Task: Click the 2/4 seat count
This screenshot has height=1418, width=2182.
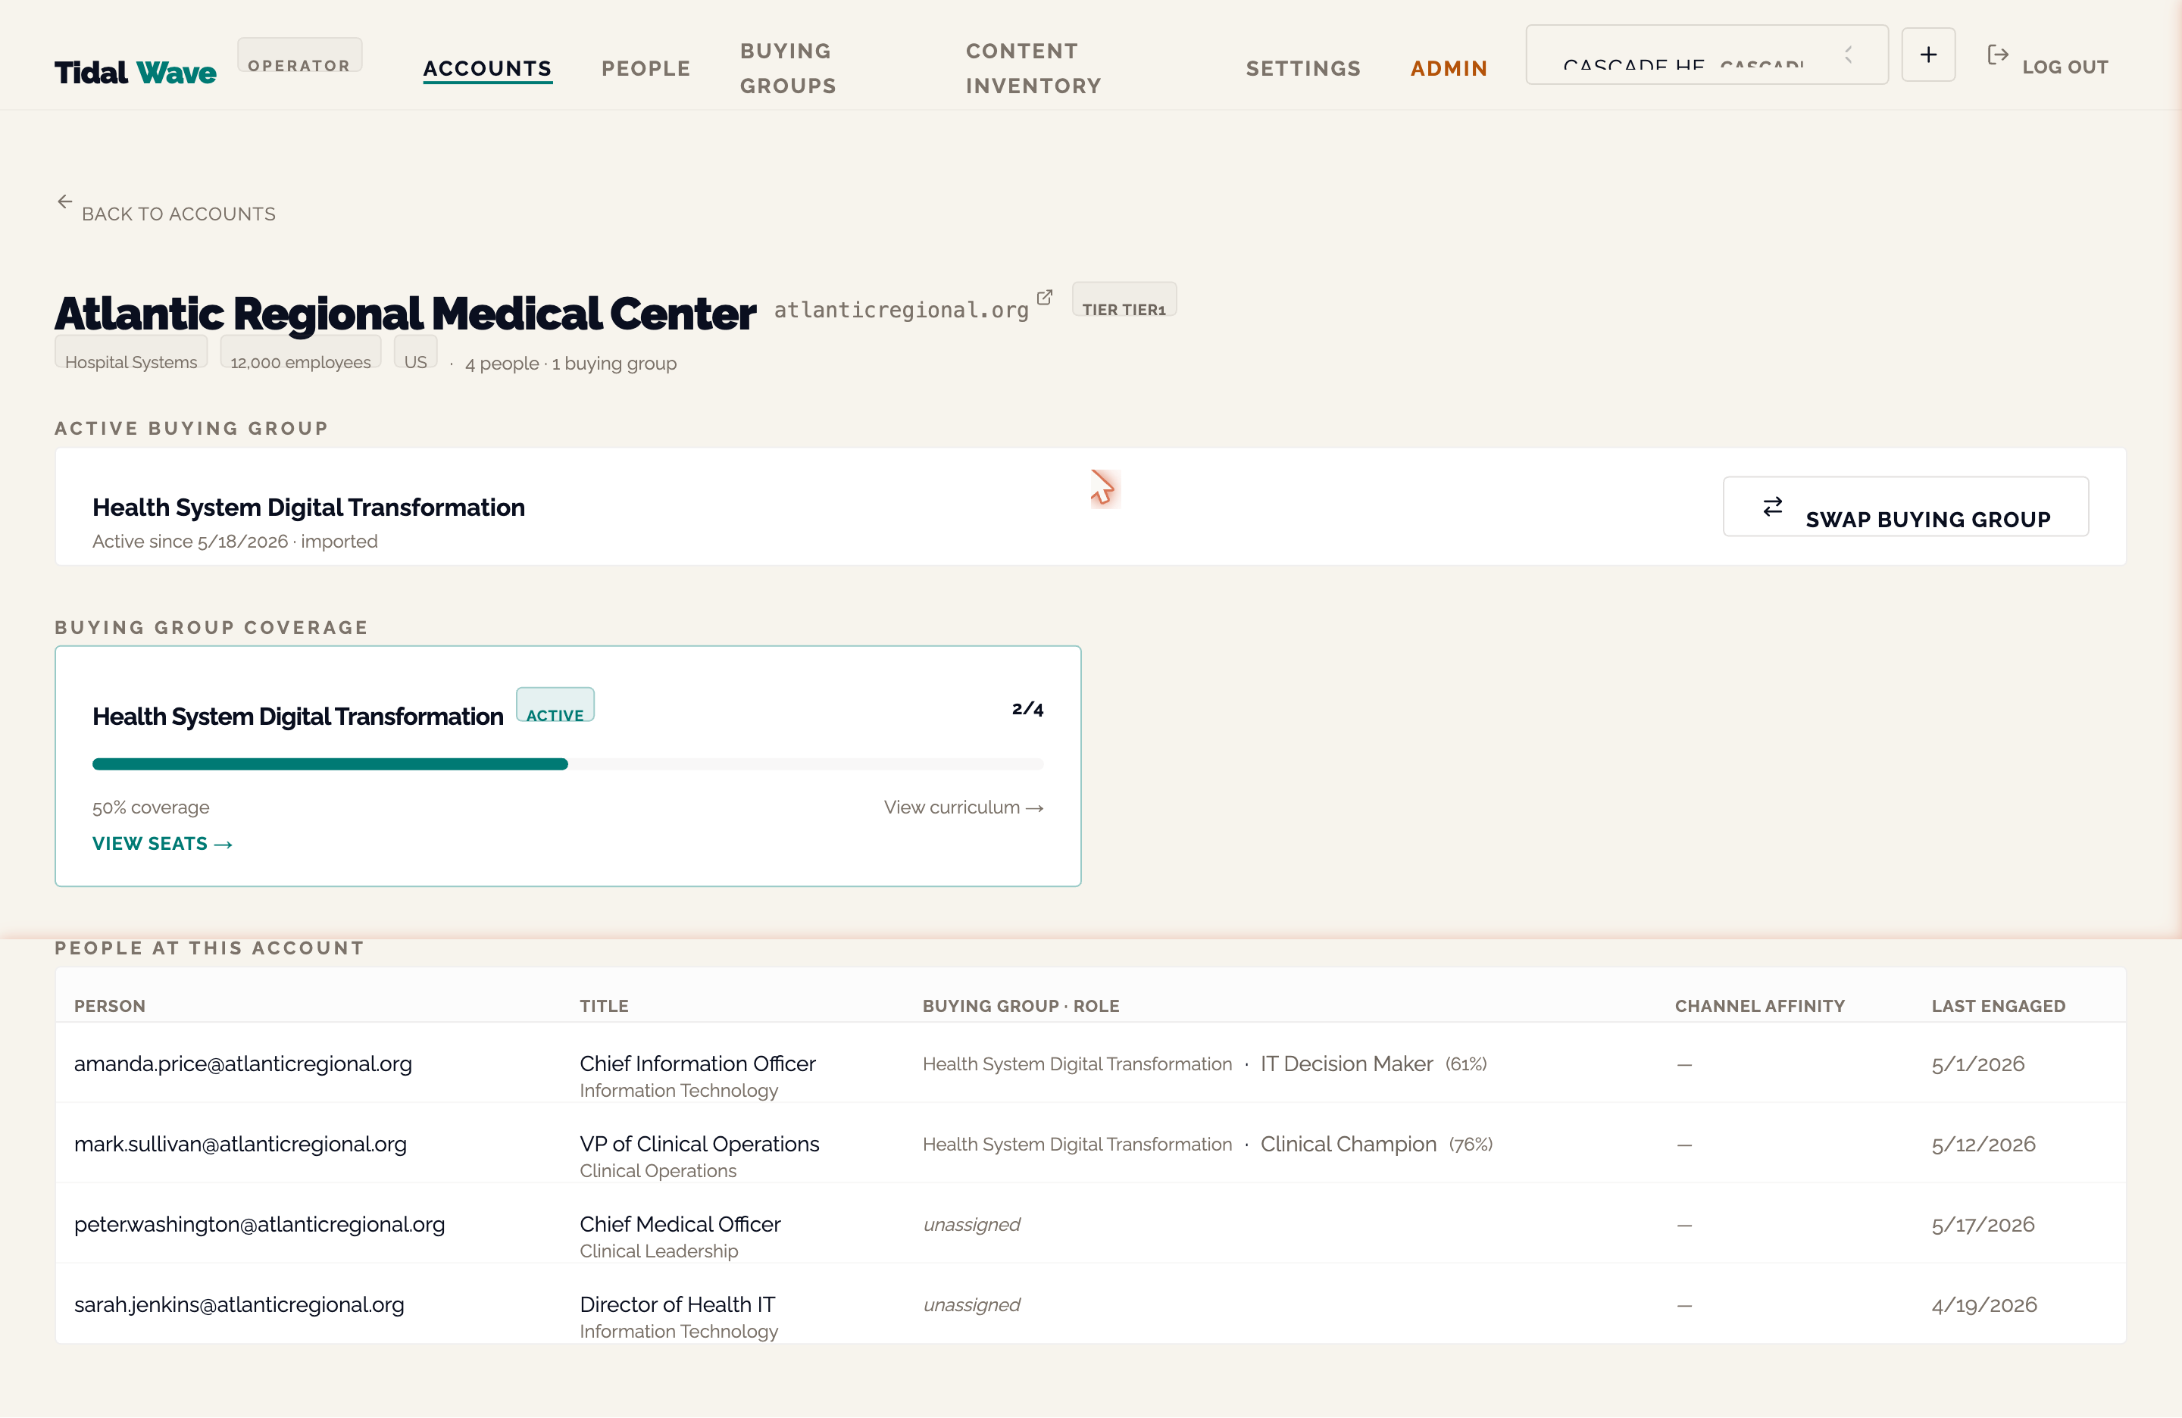Action: coord(1028,708)
